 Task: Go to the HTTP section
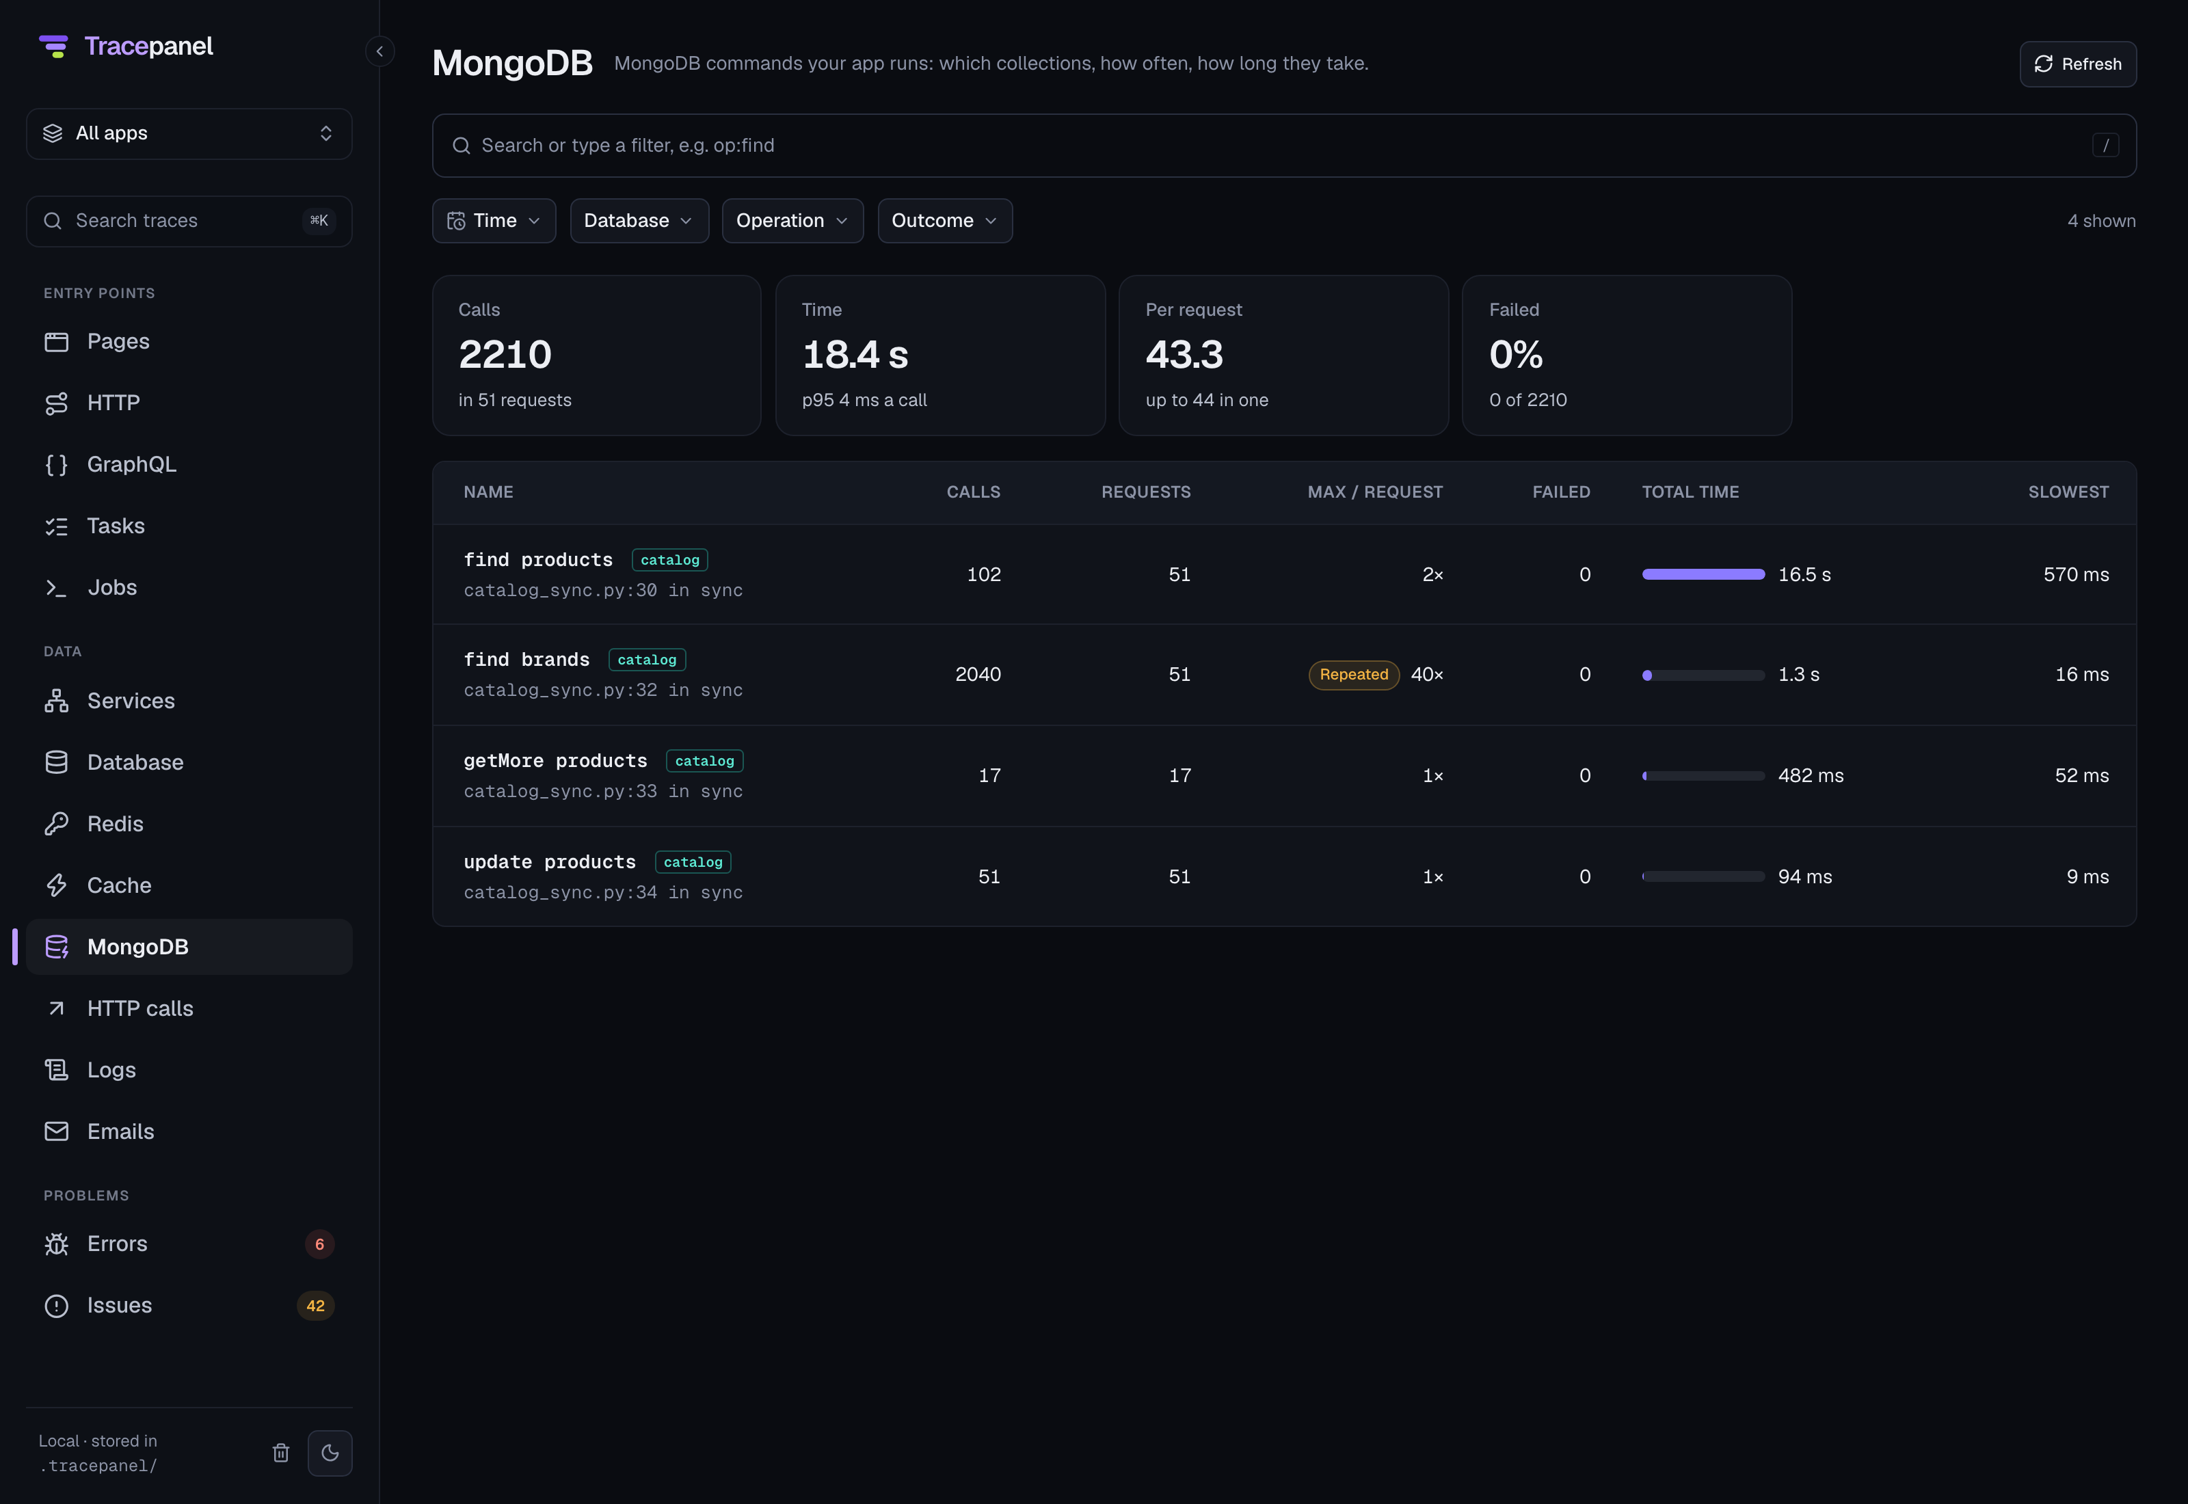(189, 403)
